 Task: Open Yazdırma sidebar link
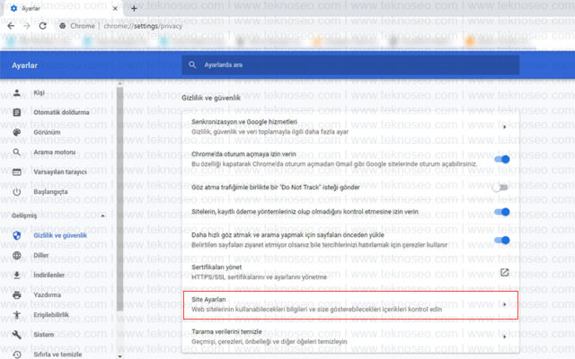point(47,295)
